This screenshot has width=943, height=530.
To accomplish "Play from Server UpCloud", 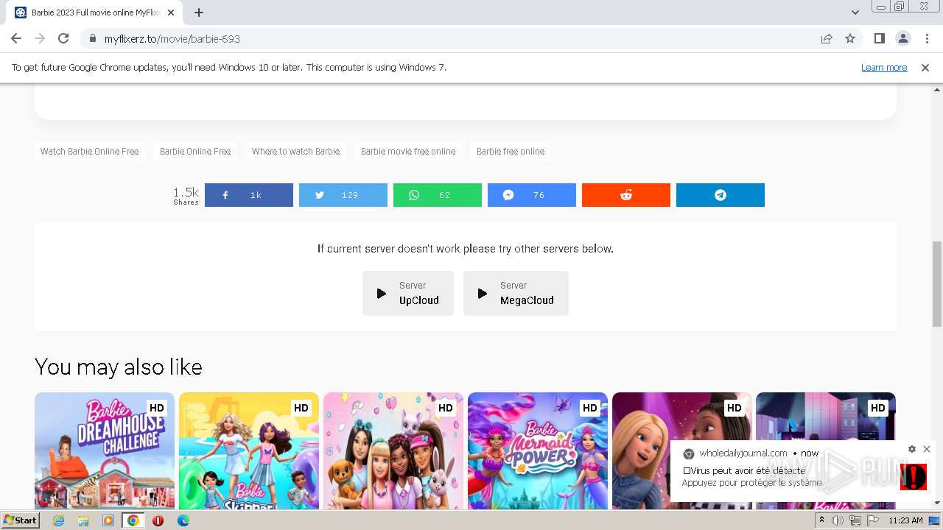I will point(408,293).
